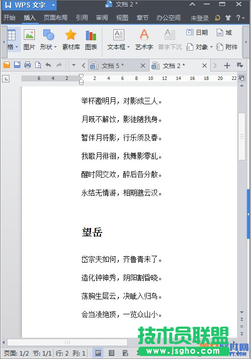Open the 素材库 star icon
The height and width of the screenshot is (359, 251).
(x=71, y=40)
